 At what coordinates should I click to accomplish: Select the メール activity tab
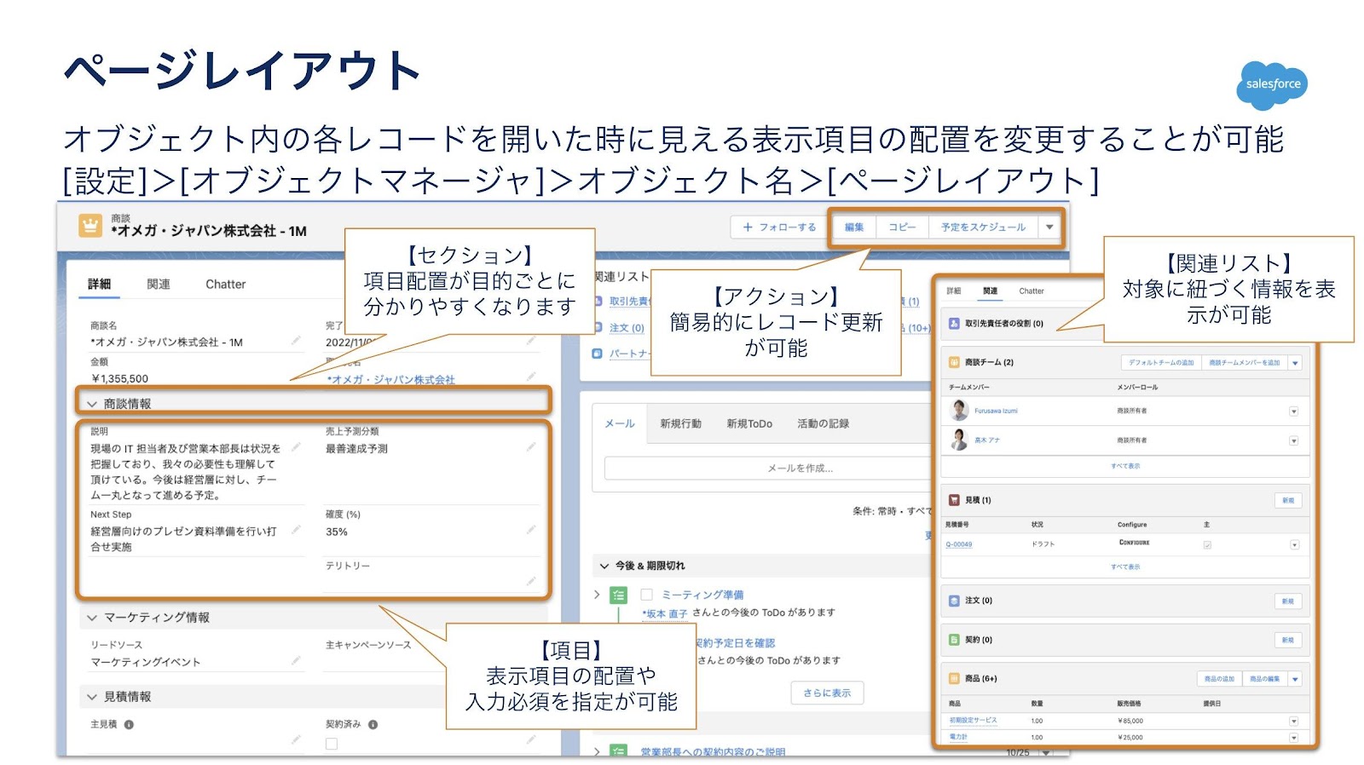coord(620,423)
